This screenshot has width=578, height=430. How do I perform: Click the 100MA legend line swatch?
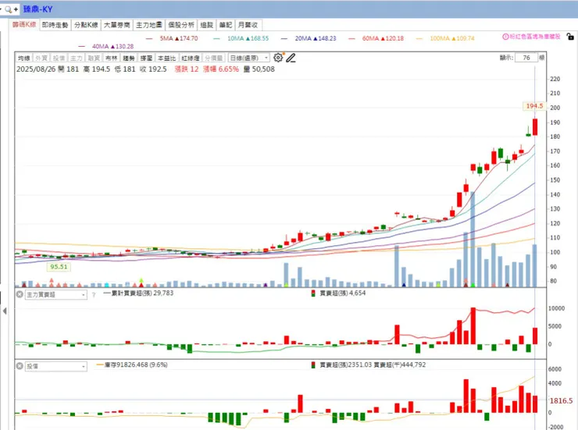(x=419, y=38)
